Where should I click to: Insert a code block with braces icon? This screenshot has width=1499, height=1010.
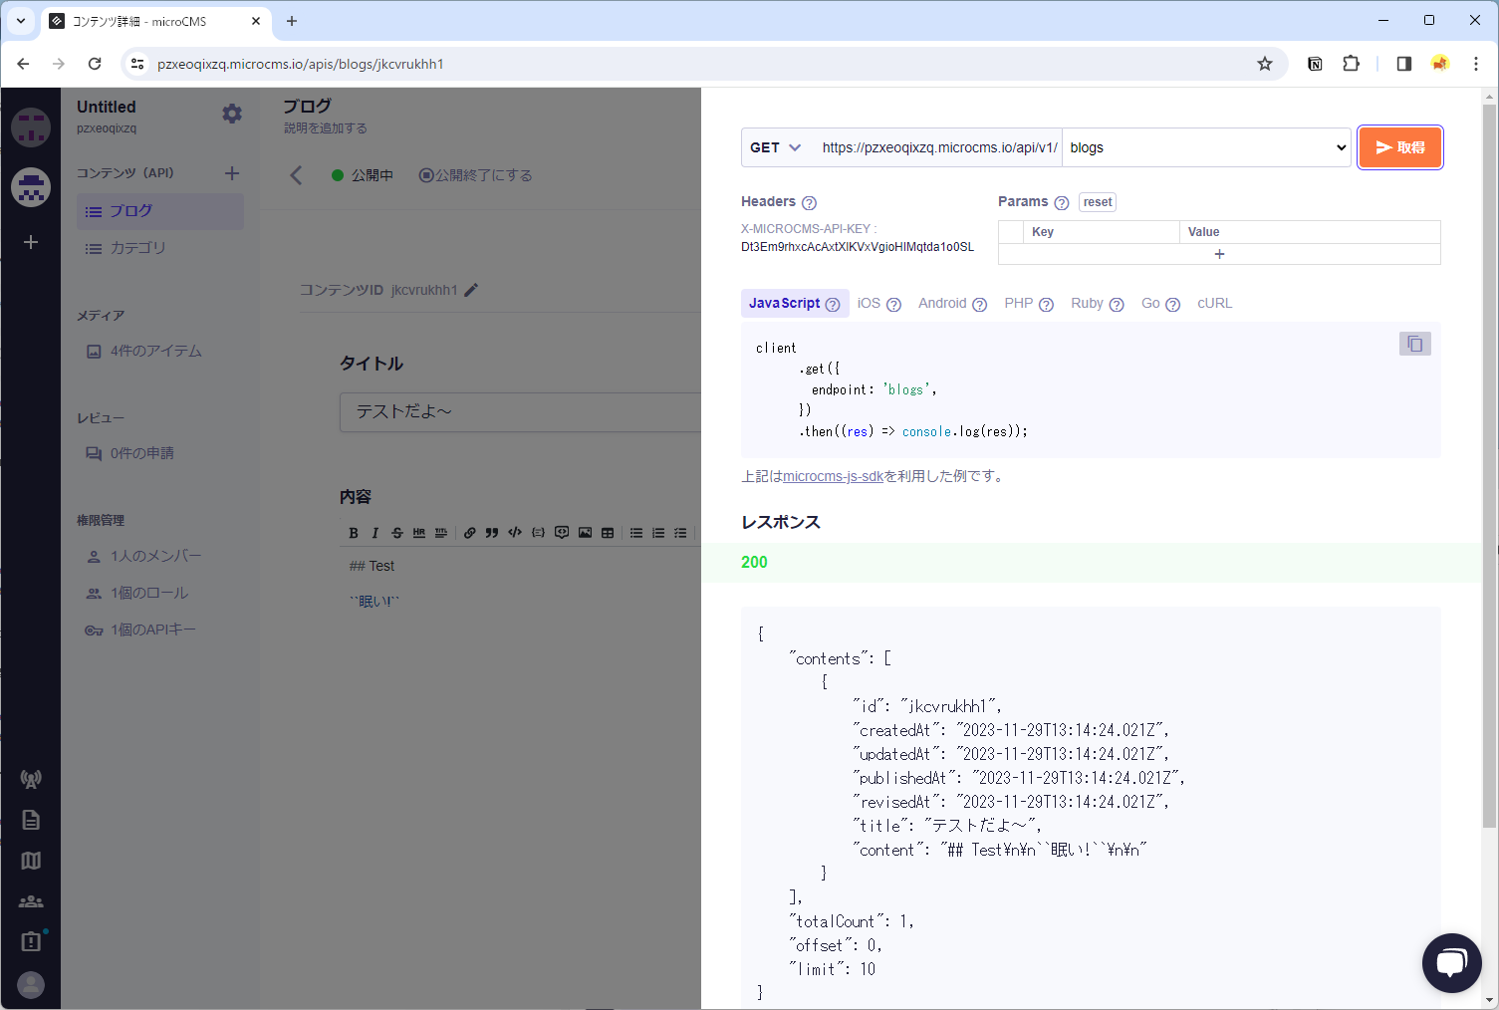pos(538,533)
